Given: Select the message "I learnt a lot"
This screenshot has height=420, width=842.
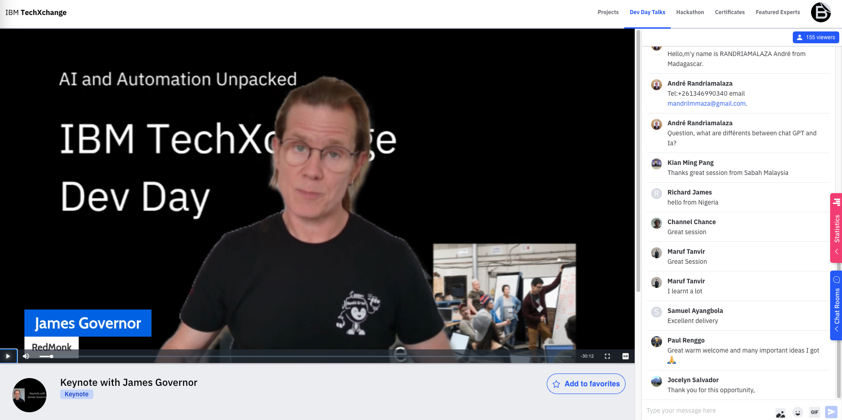Looking at the screenshot, I should point(685,291).
